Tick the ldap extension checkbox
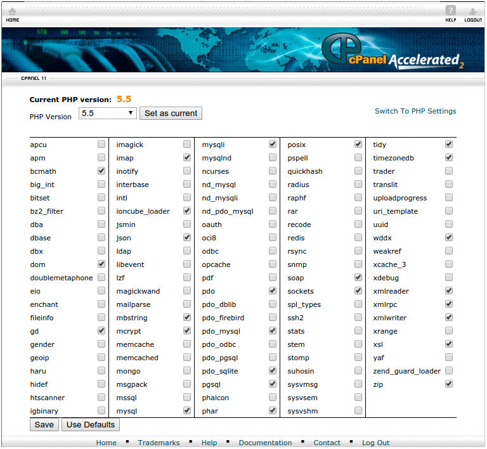Viewport: 487px width, 449px height. pos(187,251)
